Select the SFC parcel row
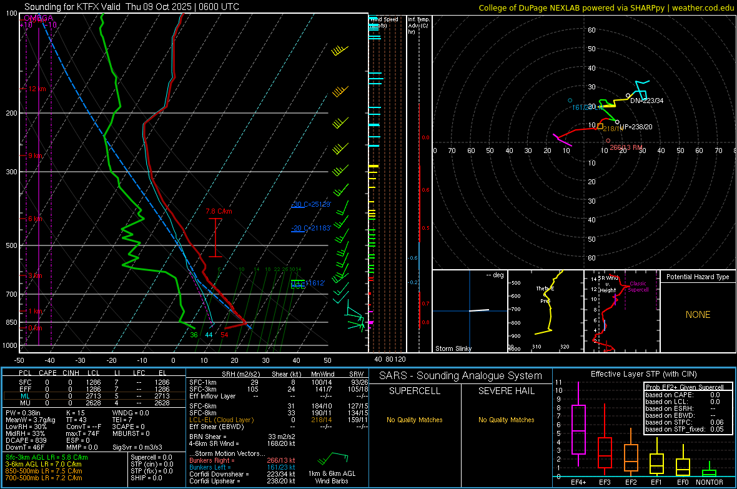Screen dimensions: 737x489 pos(94,382)
